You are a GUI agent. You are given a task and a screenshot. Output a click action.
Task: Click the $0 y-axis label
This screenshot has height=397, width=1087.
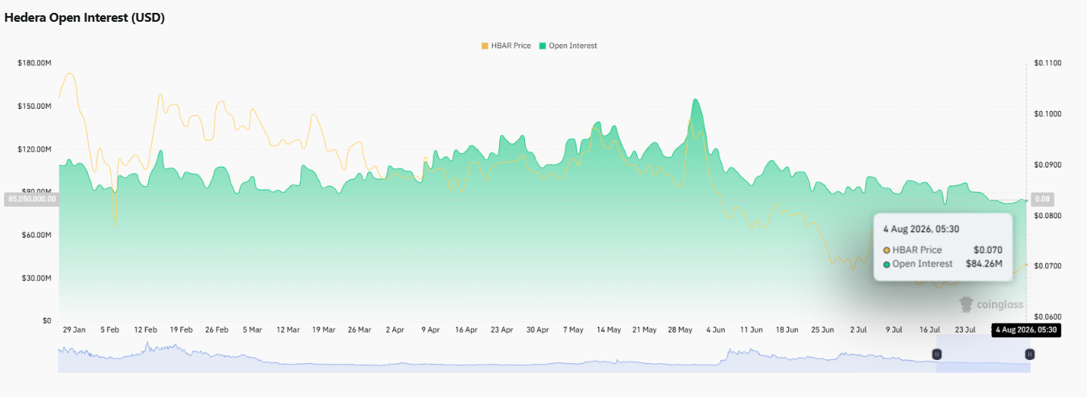coord(48,320)
